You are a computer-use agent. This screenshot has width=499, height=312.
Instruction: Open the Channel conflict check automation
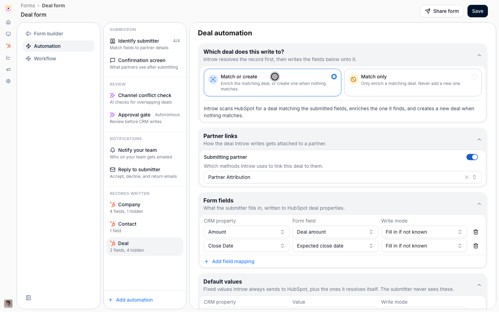pyautogui.click(x=145, y=98)
